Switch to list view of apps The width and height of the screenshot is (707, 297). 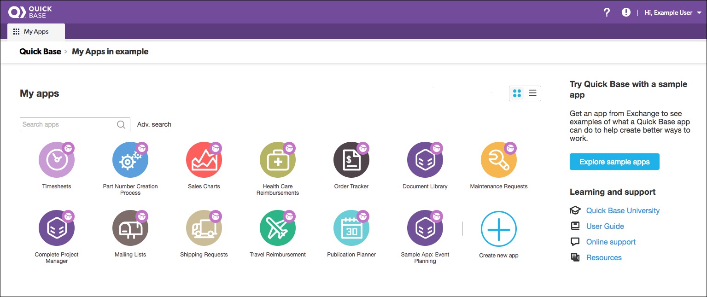(532, 93)
